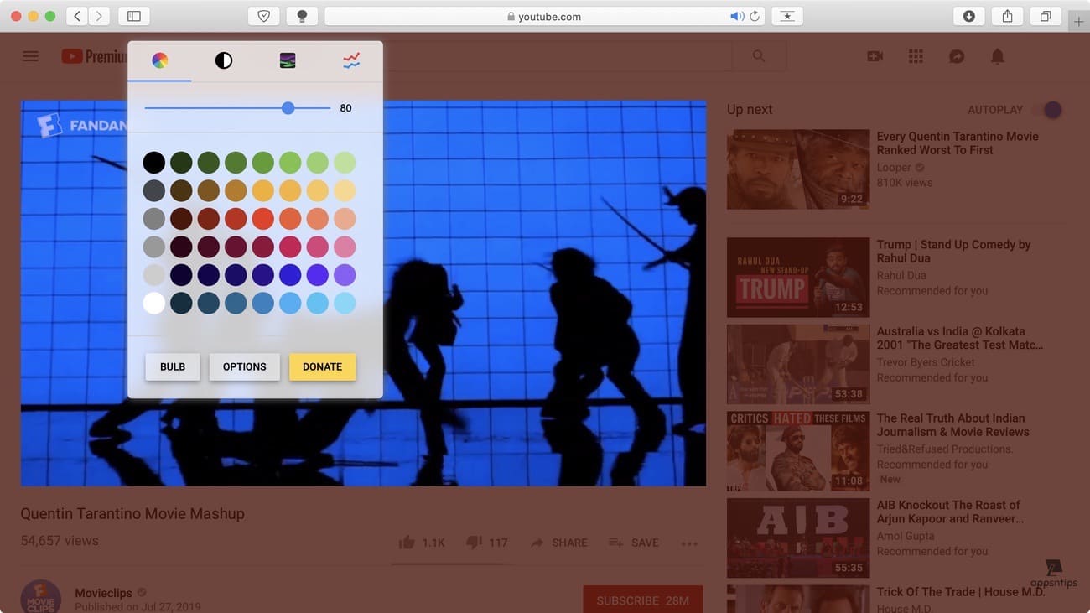
Task: Show all Safari tabs overview
Action: pyautogui.click(x=1046, y=16)
